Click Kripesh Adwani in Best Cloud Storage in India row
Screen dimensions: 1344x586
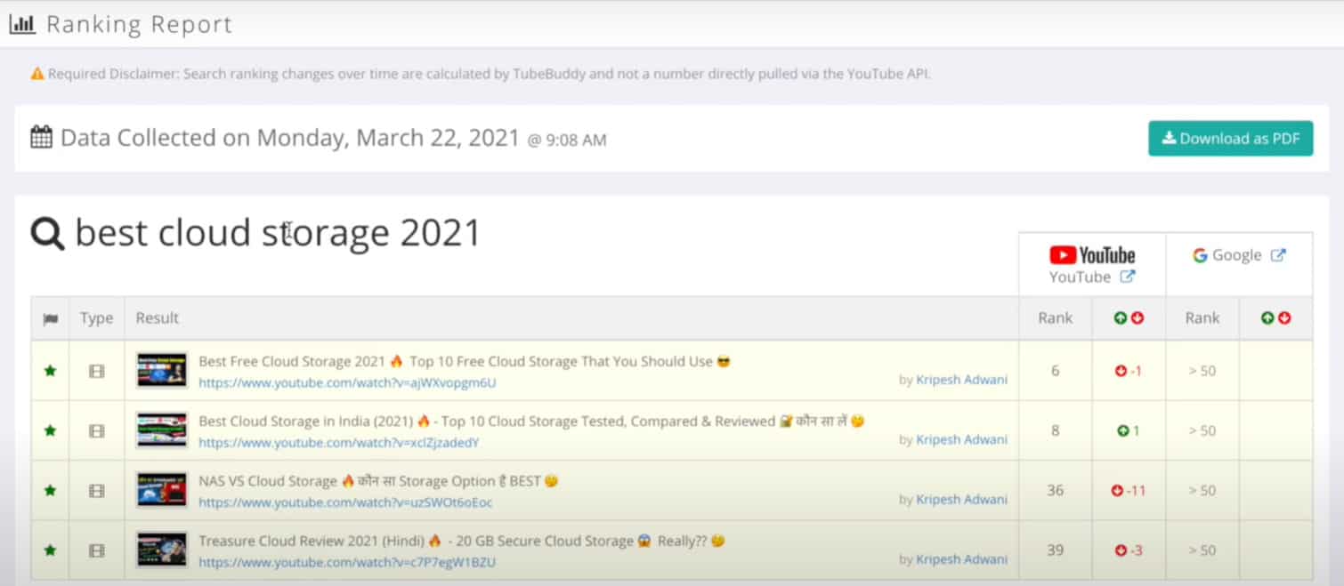tap(962, 439)
